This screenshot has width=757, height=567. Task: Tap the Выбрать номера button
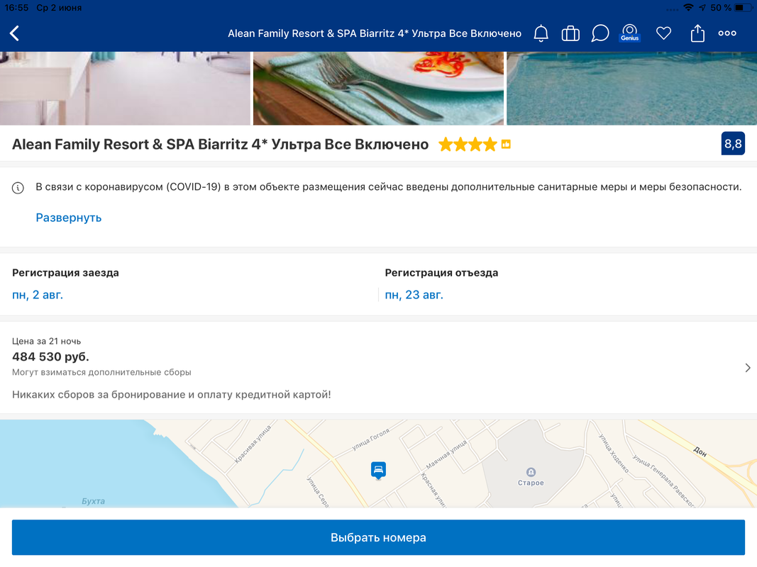(379, 538)
